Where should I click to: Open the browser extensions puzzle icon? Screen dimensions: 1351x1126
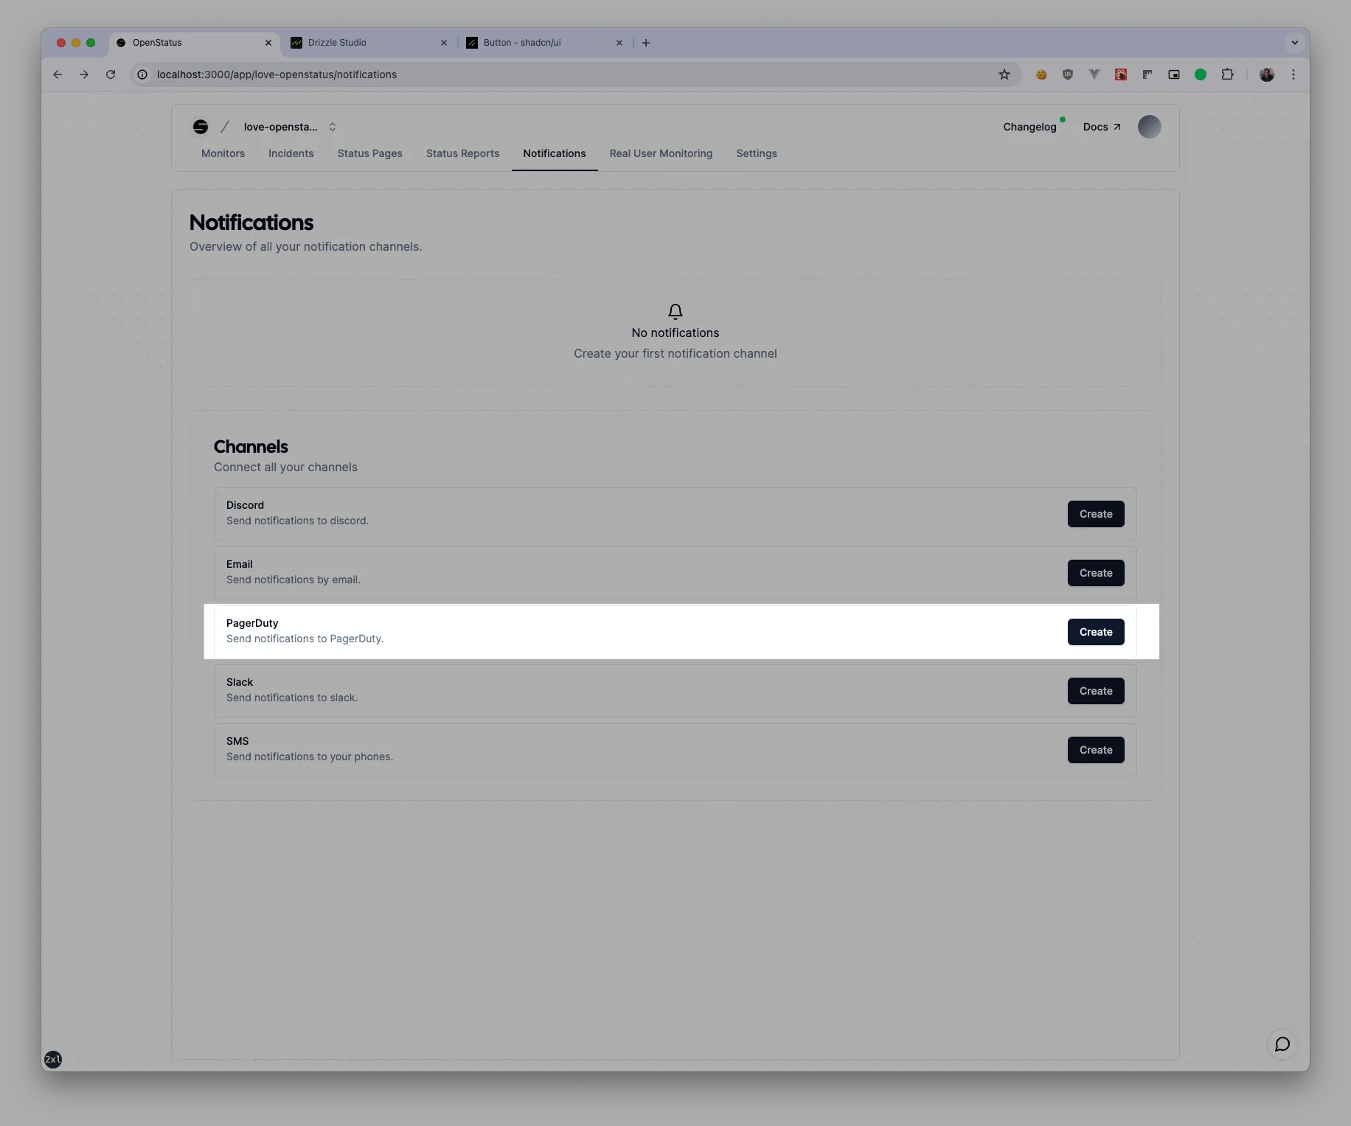pyautogui.click(x=1228, y=74)
